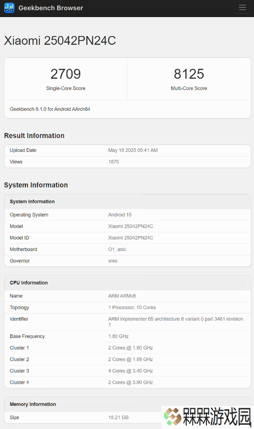254x429 pixels.
Task: Go to Geekbench Browser home link
Action: pos(51,8)
